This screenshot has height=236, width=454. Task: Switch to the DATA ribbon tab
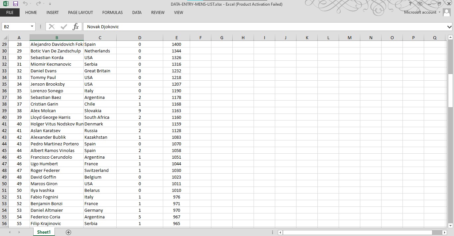[x=137, y=13]
